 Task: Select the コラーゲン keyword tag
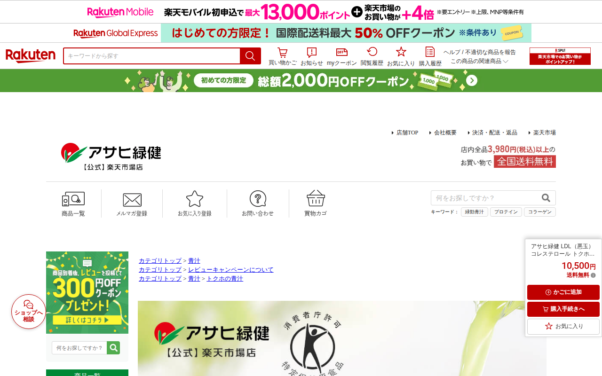(540, 212)
